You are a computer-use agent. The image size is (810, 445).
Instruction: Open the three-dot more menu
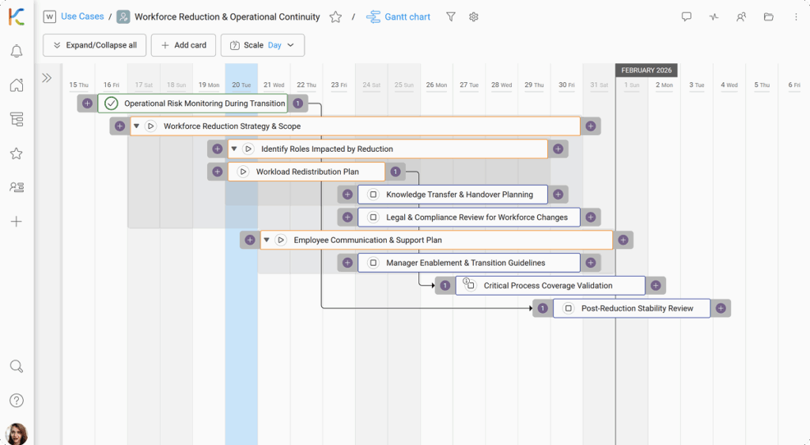(x=796, y=17)
